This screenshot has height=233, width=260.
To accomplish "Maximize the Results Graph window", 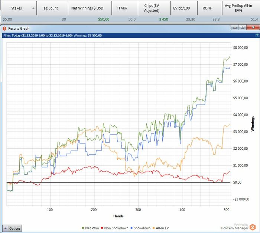I will click(243, 27).
